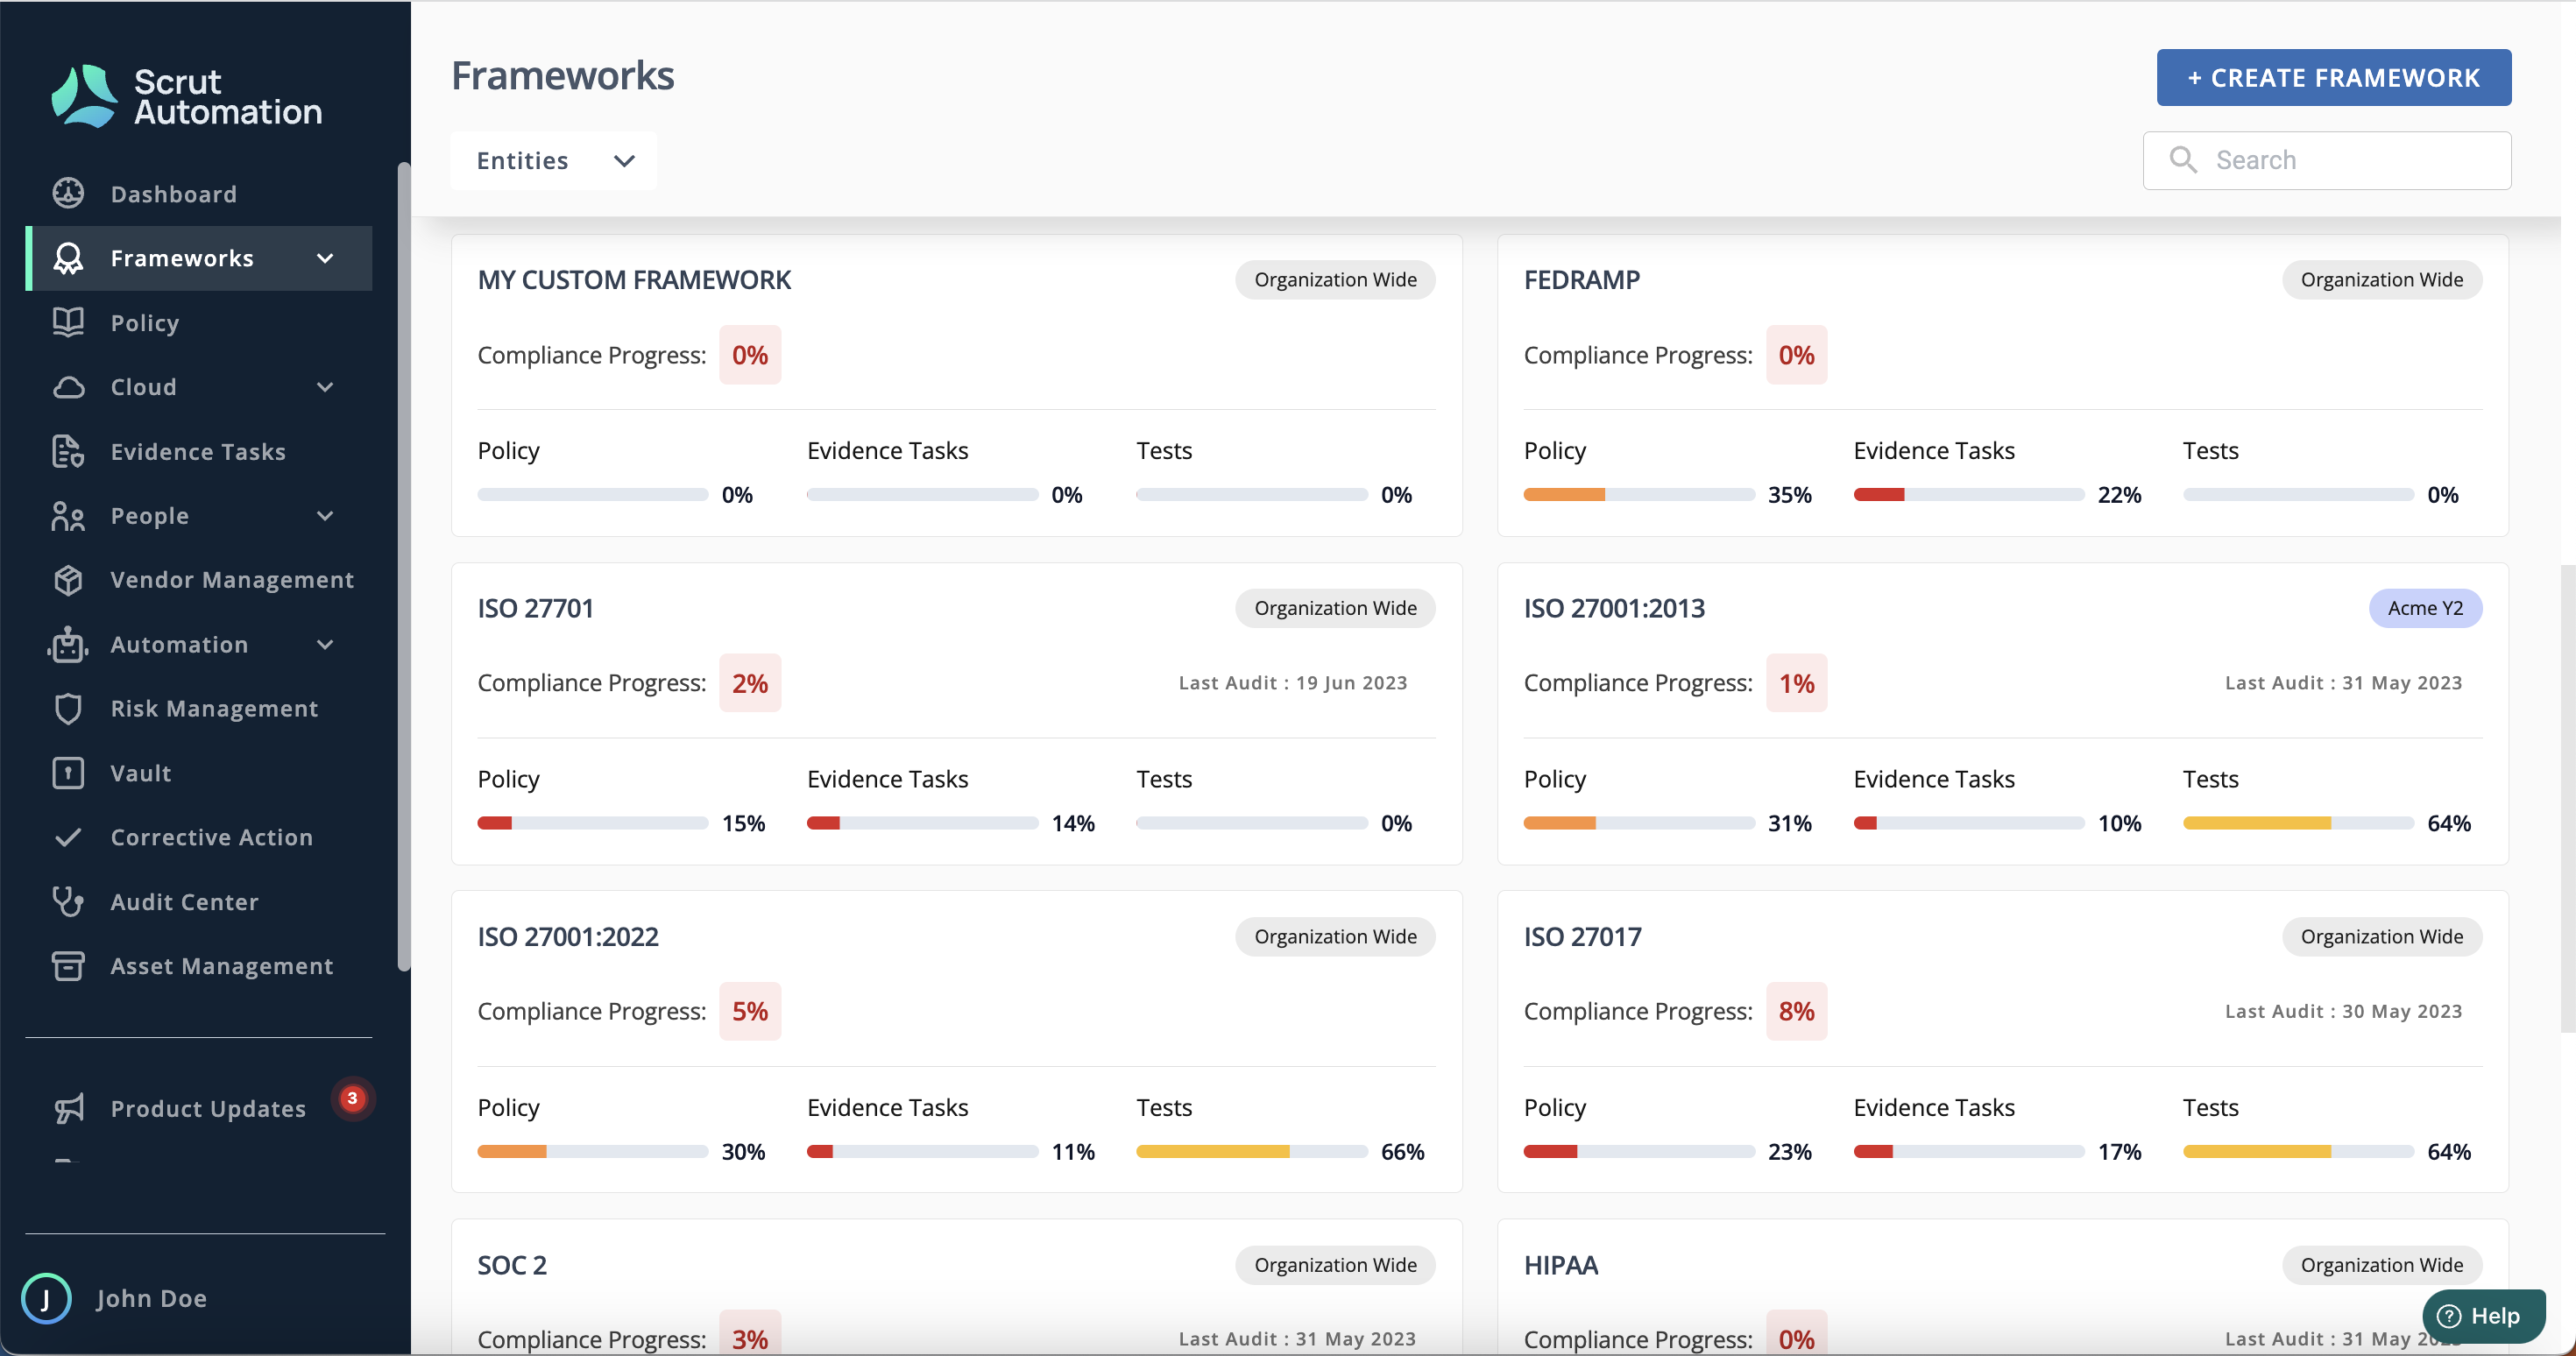
Task: Click the Automation robot icon
Action: (68, 644)
